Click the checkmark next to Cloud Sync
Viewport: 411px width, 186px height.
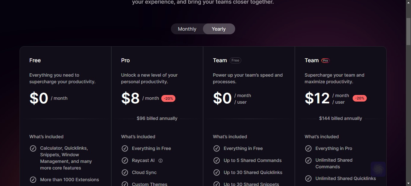(125, 172)
